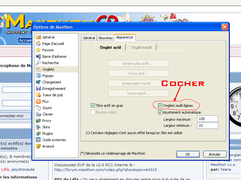Click the disabled Boutons plats checkbox
Image resolution: width=241 pixels, height=180 pixels.
(x=93, y=112)
